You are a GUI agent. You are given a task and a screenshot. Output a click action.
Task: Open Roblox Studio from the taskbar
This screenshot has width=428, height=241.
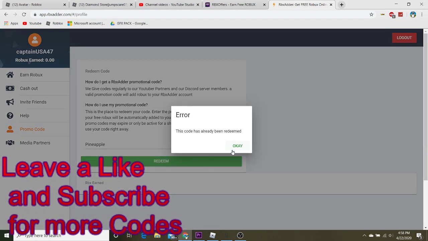[x=213, y=235]
